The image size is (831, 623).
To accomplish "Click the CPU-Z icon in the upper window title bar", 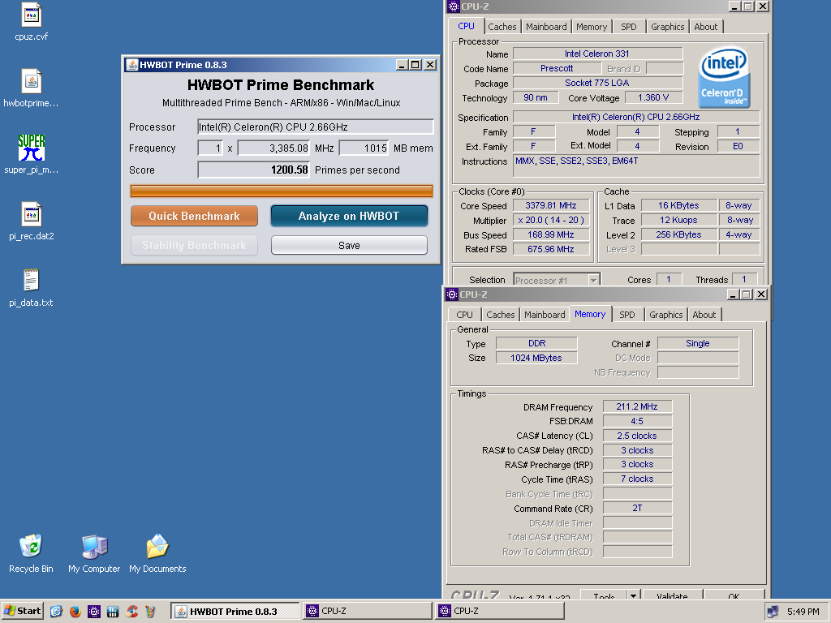I will click(453, 6).
